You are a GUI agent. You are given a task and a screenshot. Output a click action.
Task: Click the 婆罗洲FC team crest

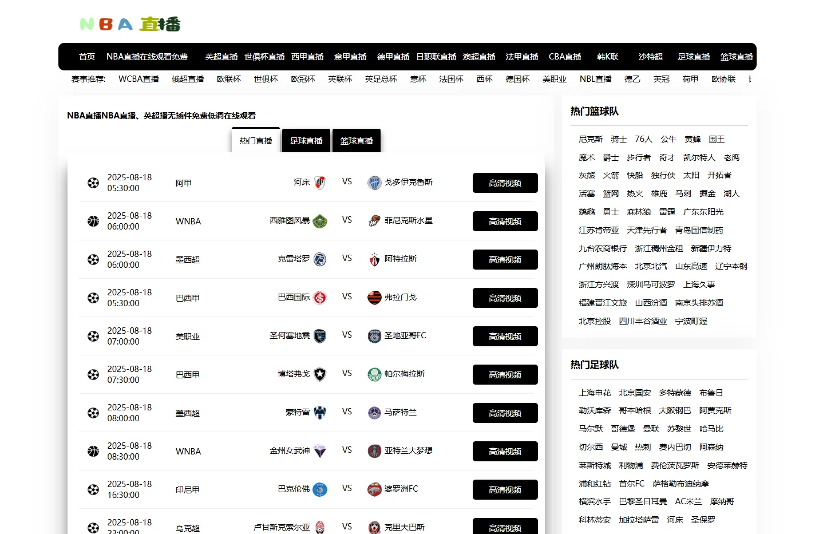[x=374, y=489]
